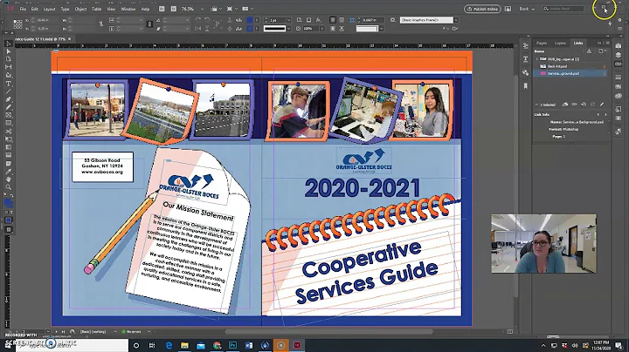Viewport: 629px width, 352px height.
Task: Select the Services background.psd link row
Action: click(x=570, y=73)
